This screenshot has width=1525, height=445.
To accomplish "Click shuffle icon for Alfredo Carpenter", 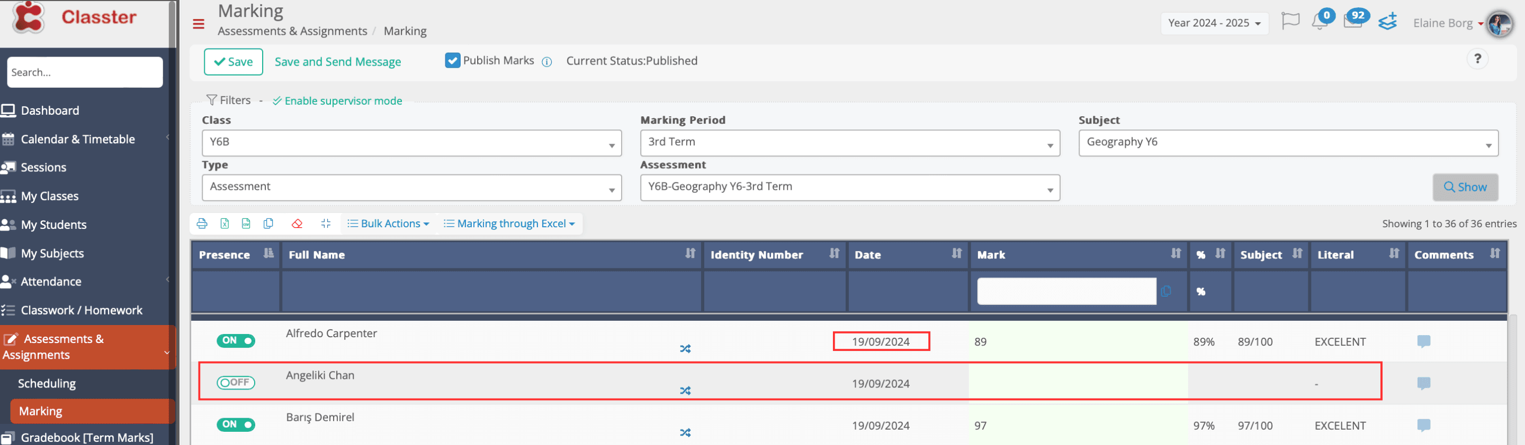I will pyautogui.click(x=685, y=349).
